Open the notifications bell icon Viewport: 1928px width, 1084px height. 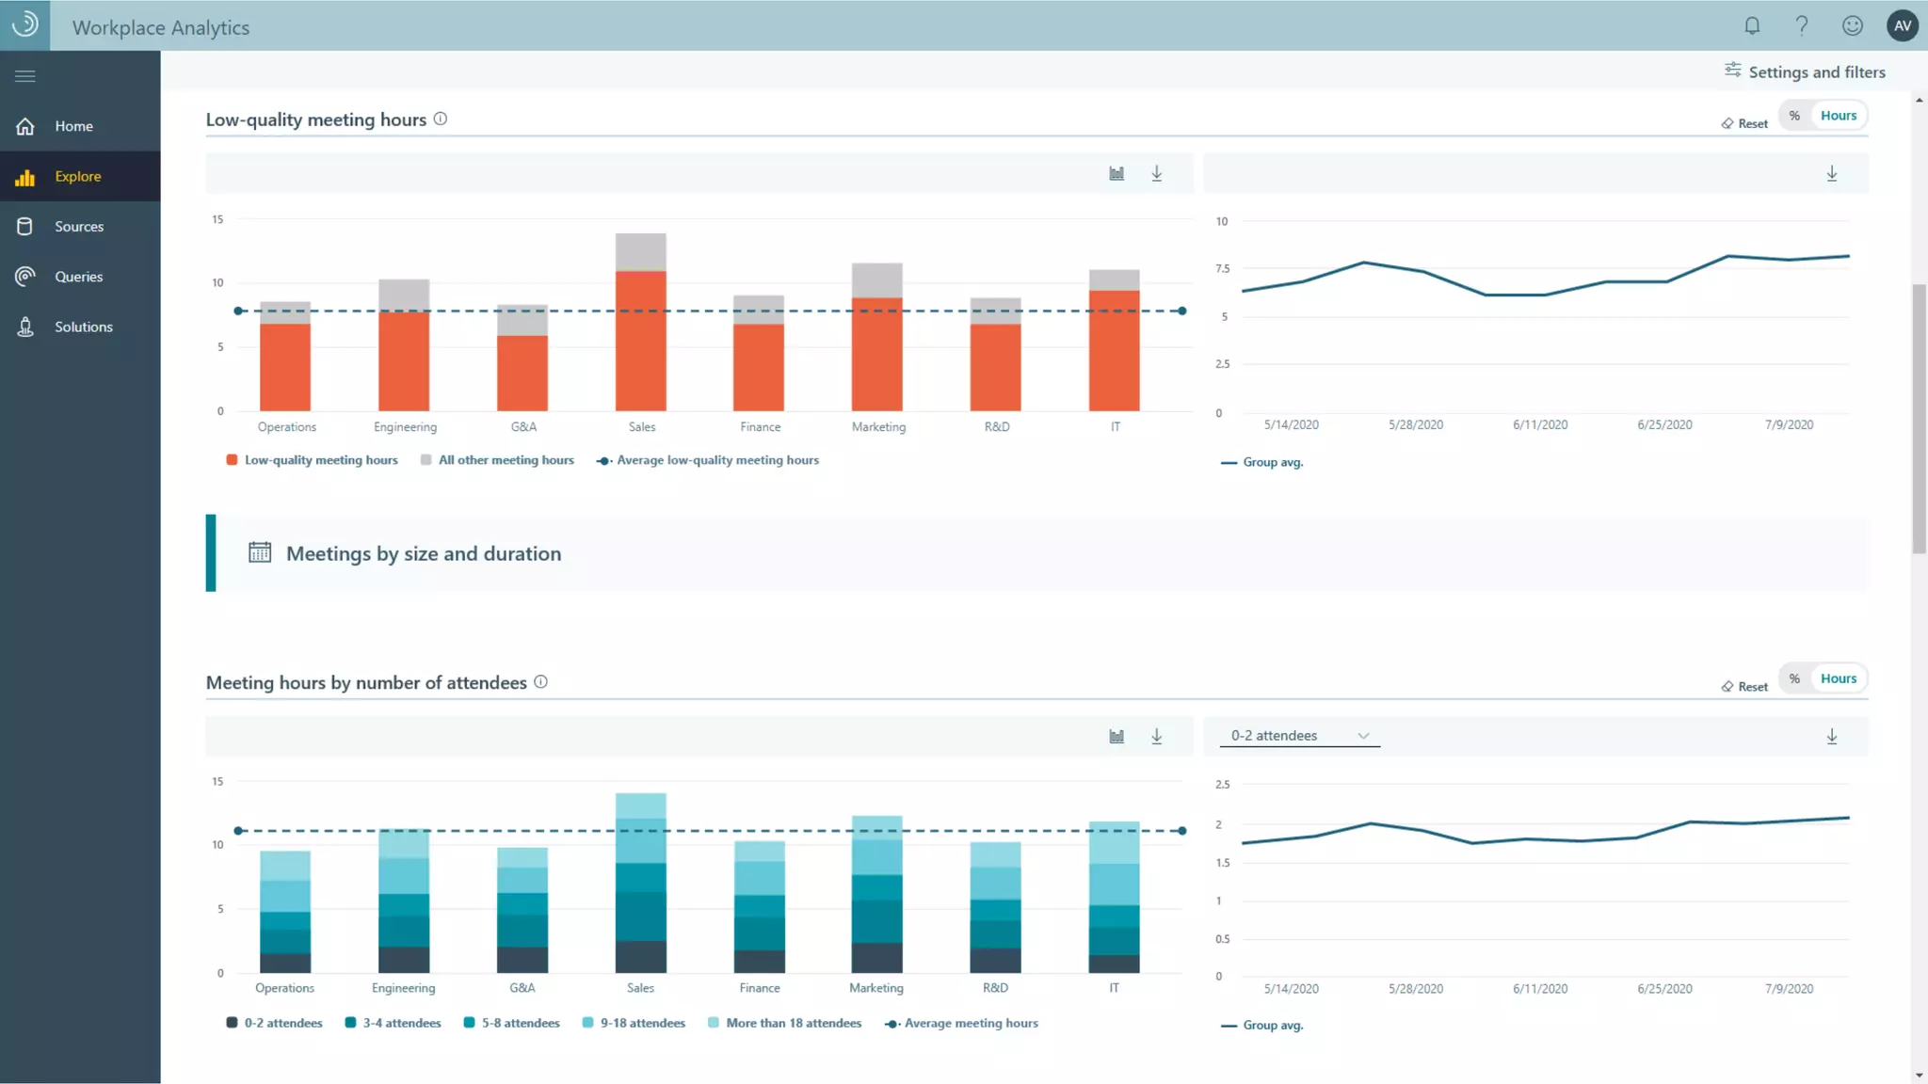point(1751,25)
